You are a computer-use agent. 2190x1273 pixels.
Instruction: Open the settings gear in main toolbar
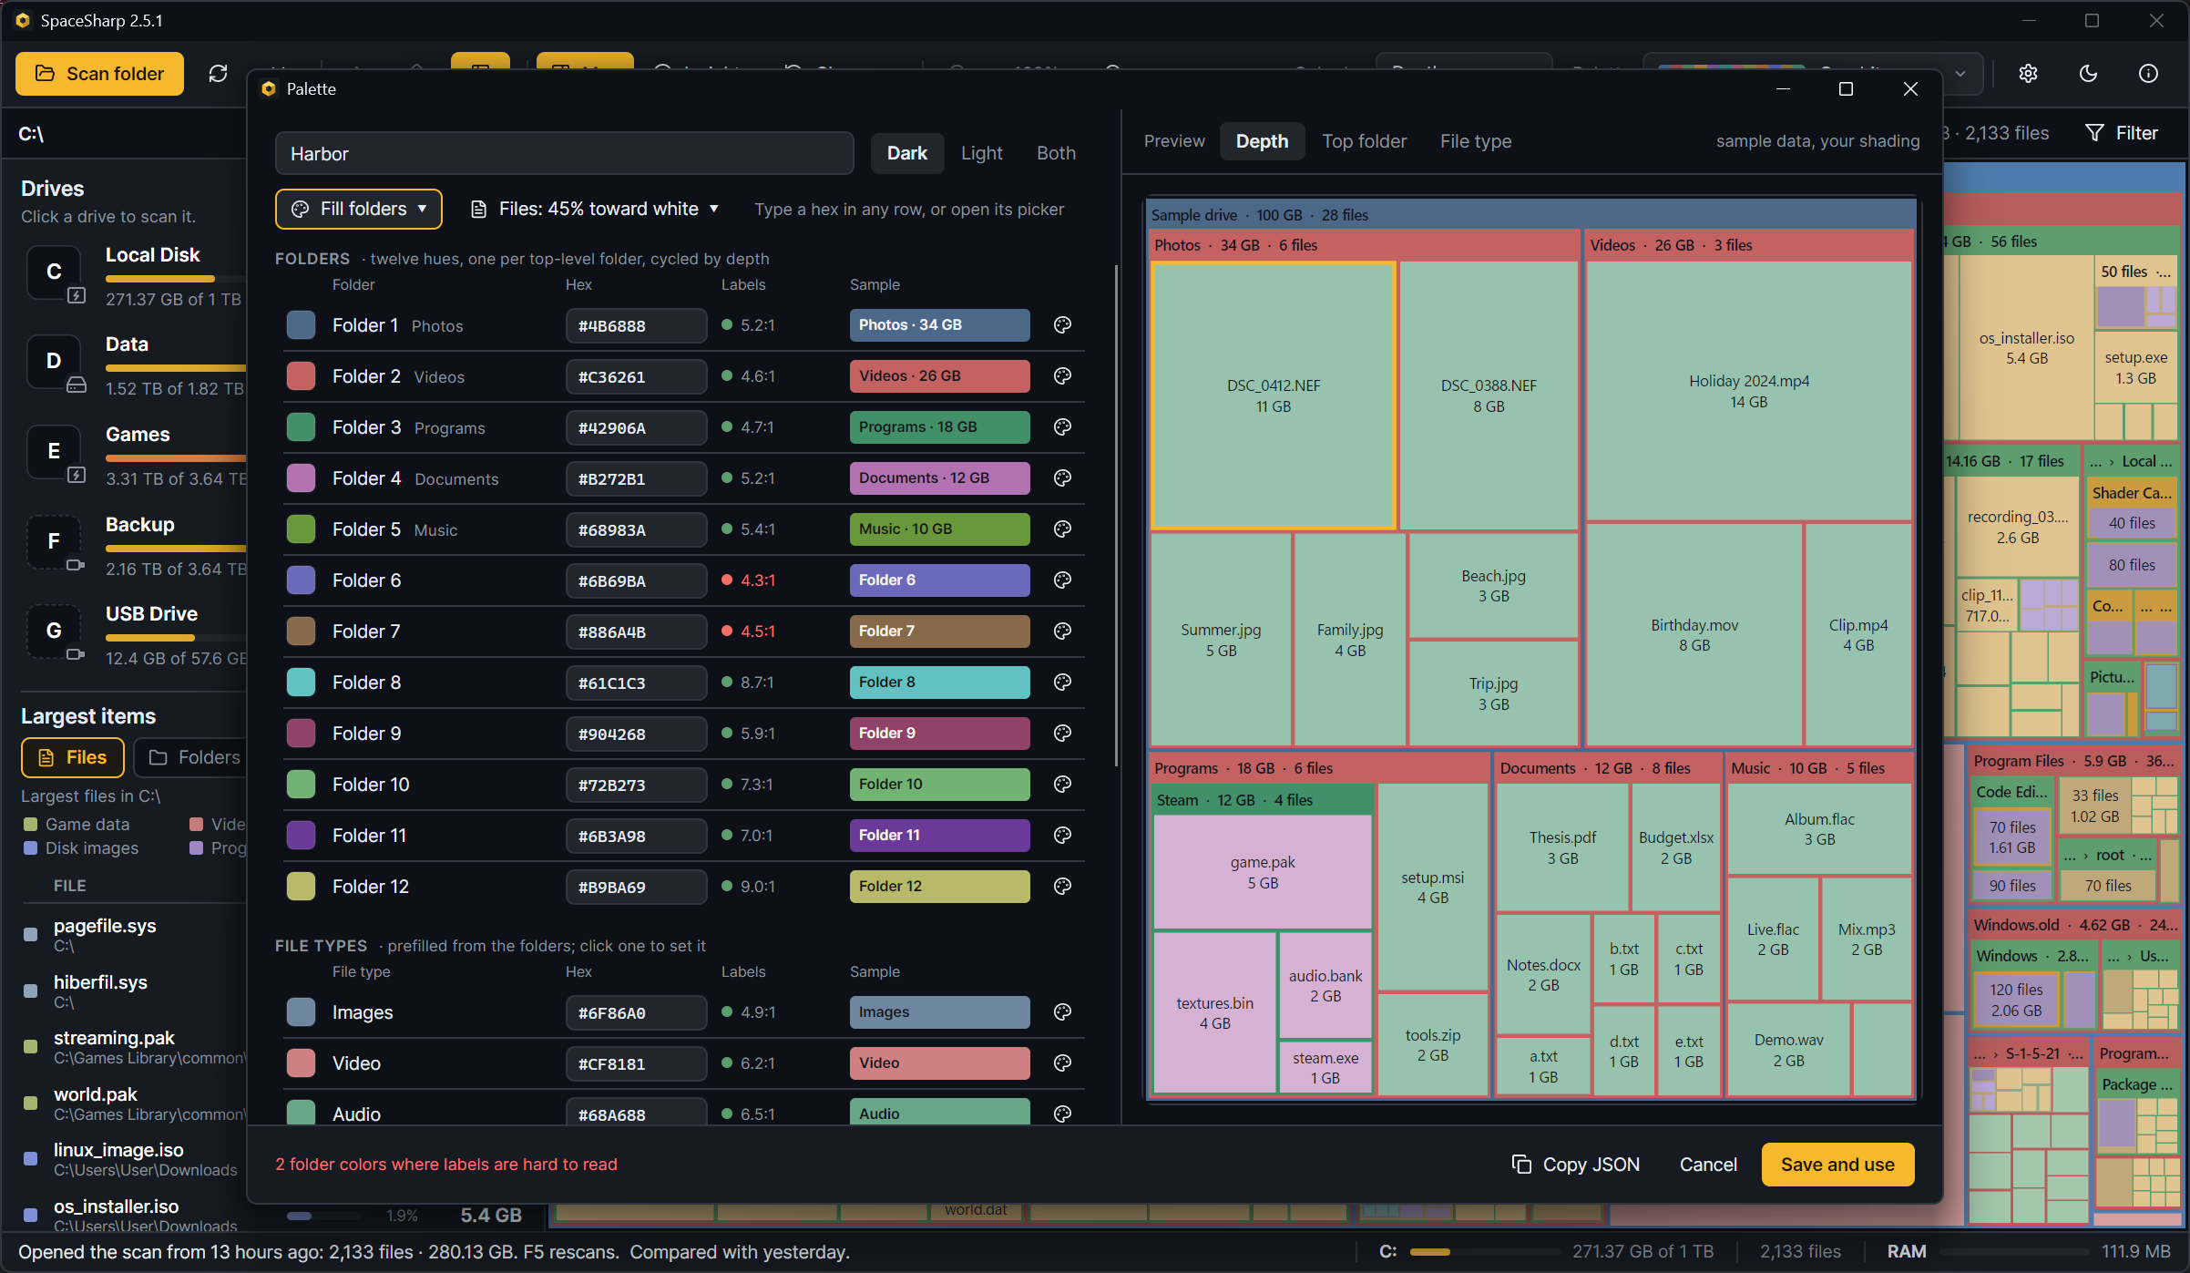[x=2028, y=74]
